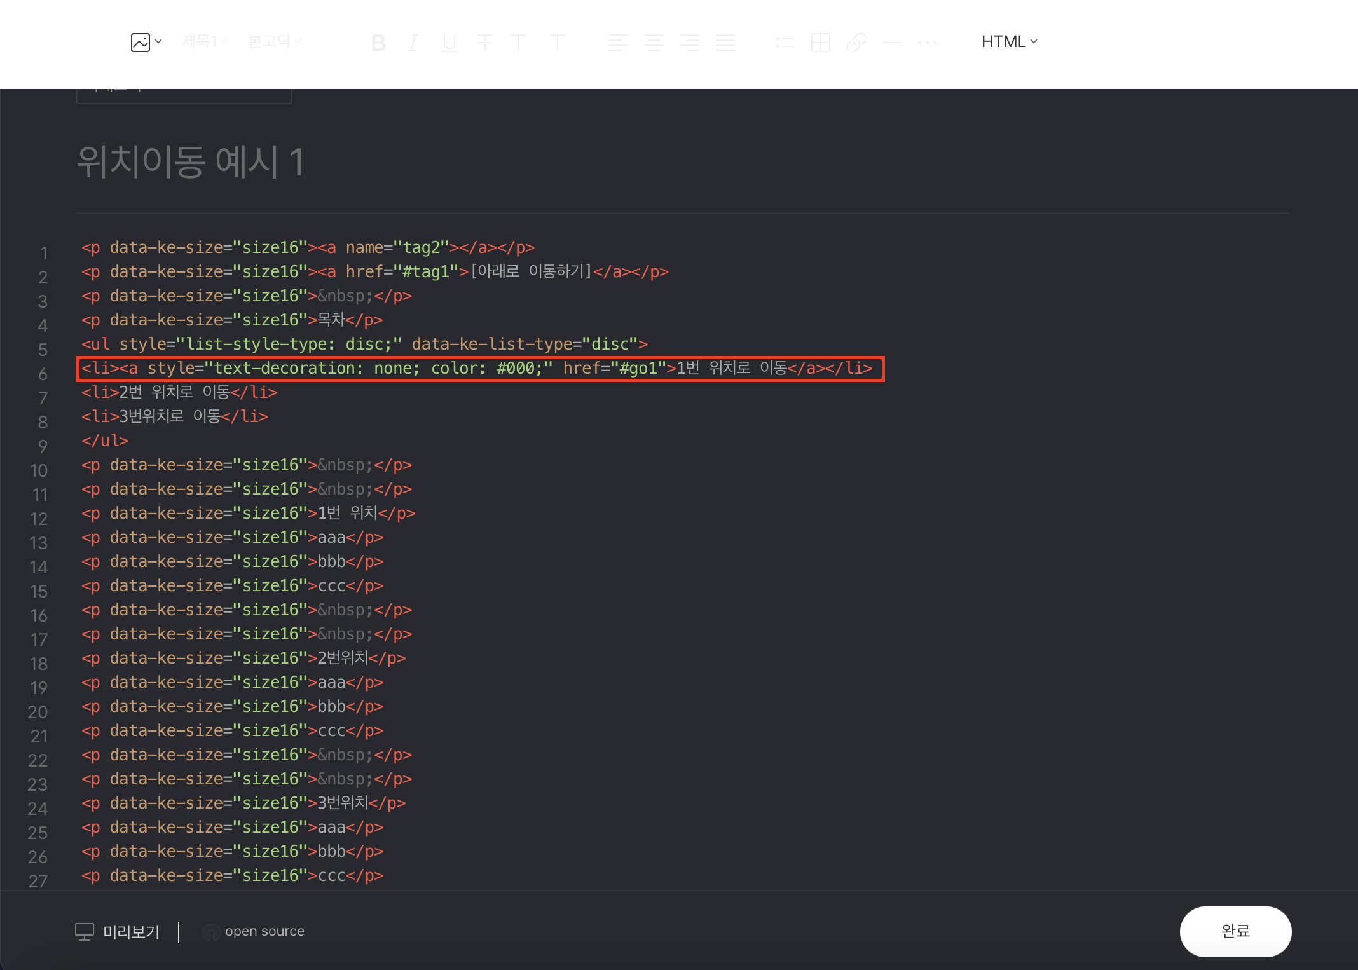Click the 완료 button

(x=1235, y=931)
